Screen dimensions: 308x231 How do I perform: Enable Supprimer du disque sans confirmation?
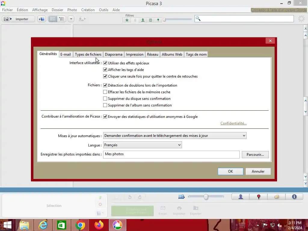point(105,99)
